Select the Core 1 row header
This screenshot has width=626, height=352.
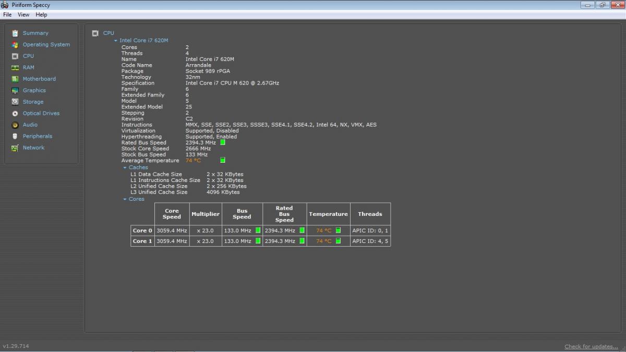[142, 241]
